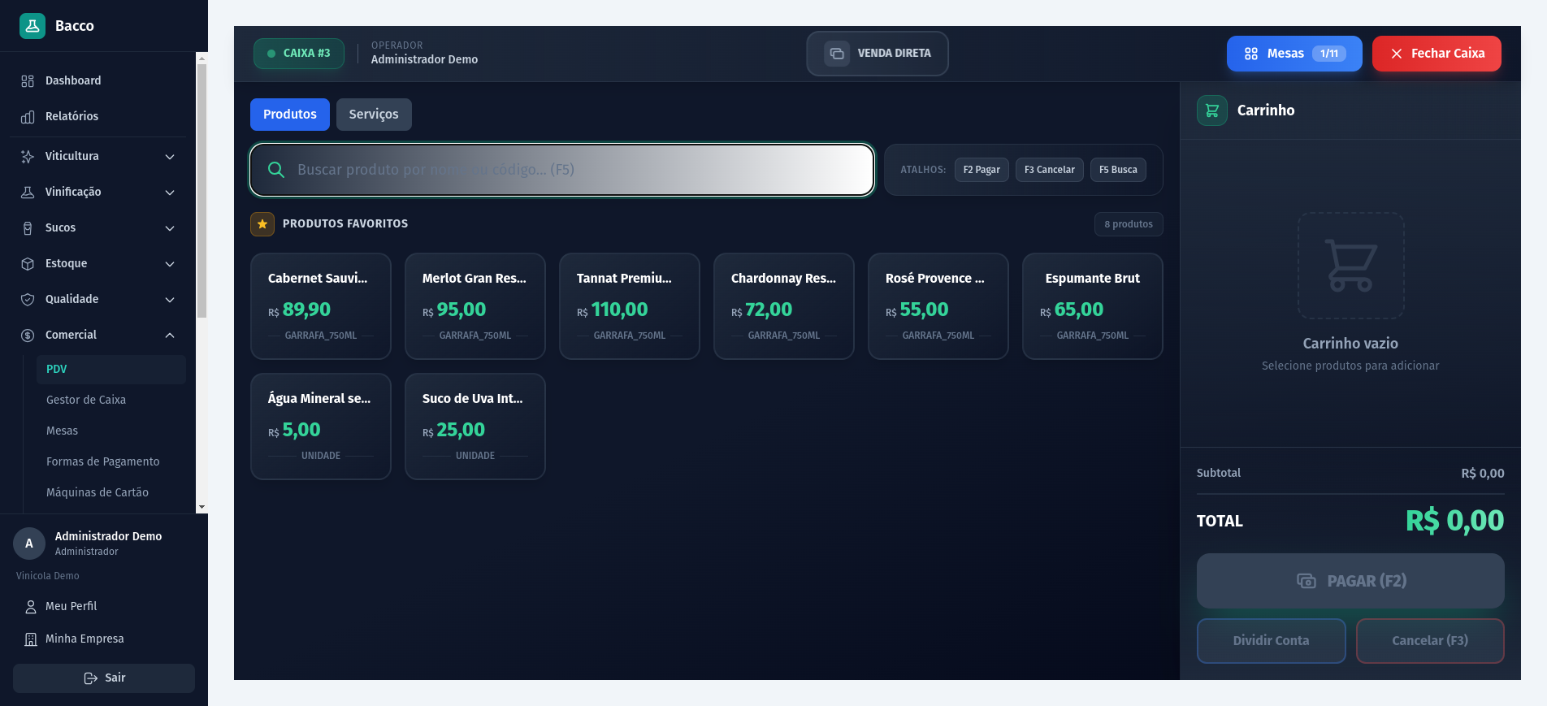This screenshot has height=706, width=1547.
Task: Click the Qualidade shield icon
Action: coord(28,300)
